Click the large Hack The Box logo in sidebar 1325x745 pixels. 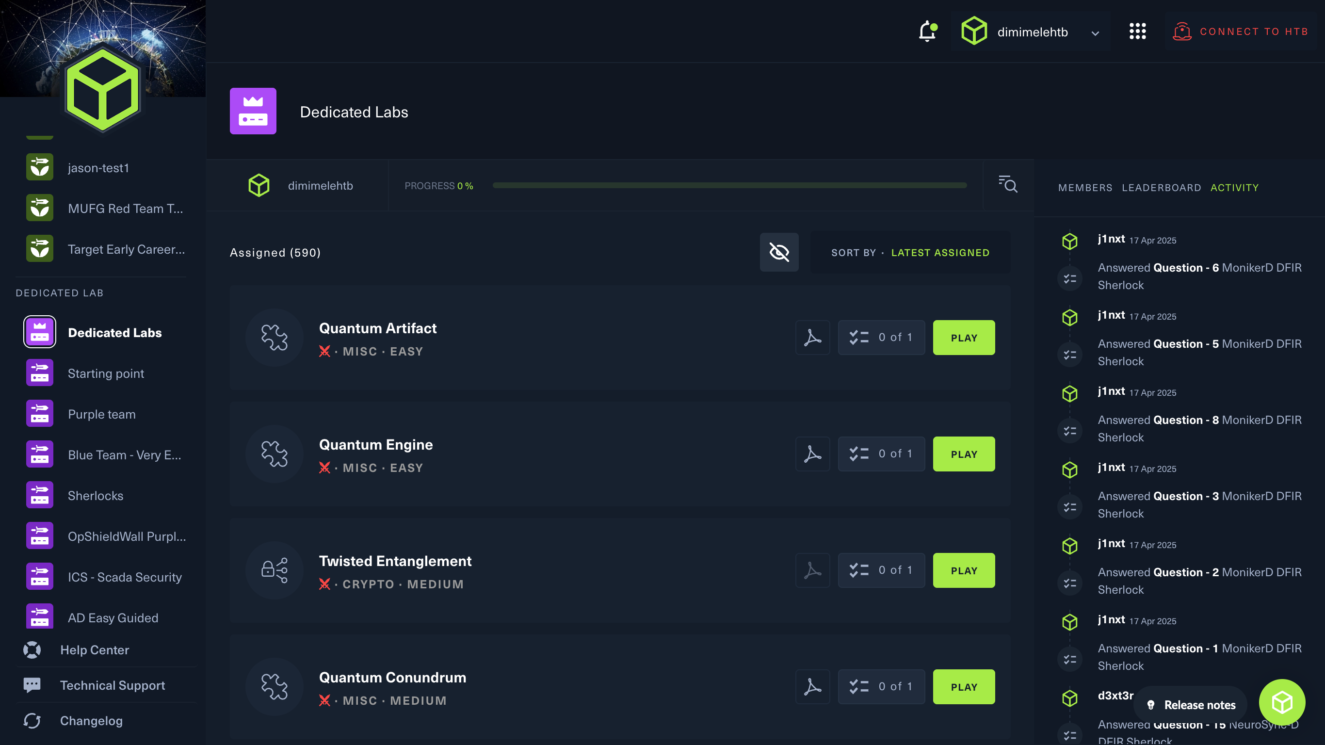click(x=102, y=90)
